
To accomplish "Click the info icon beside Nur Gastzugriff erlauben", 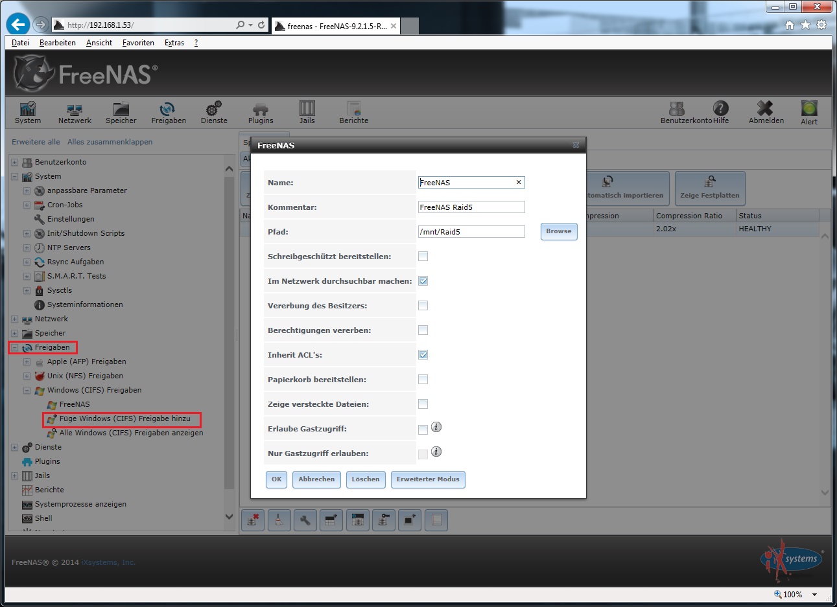I will click(x=436, y=452).
